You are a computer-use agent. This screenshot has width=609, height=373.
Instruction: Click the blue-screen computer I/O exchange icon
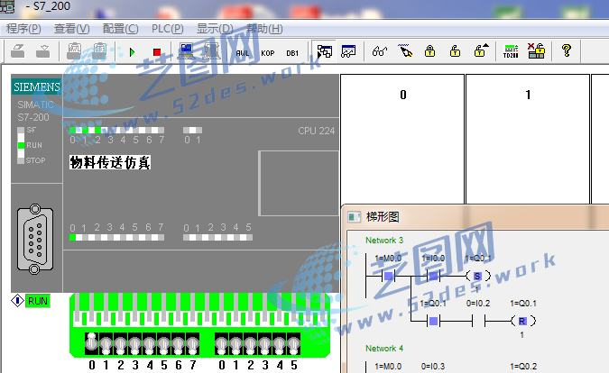[187, 51]
